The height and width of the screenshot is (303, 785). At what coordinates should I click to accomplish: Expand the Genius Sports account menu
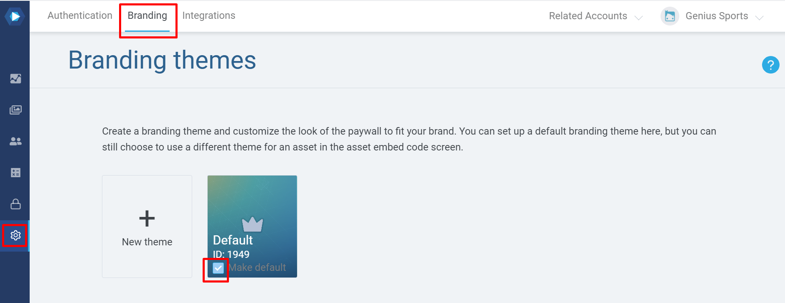[x=712, y=16]
